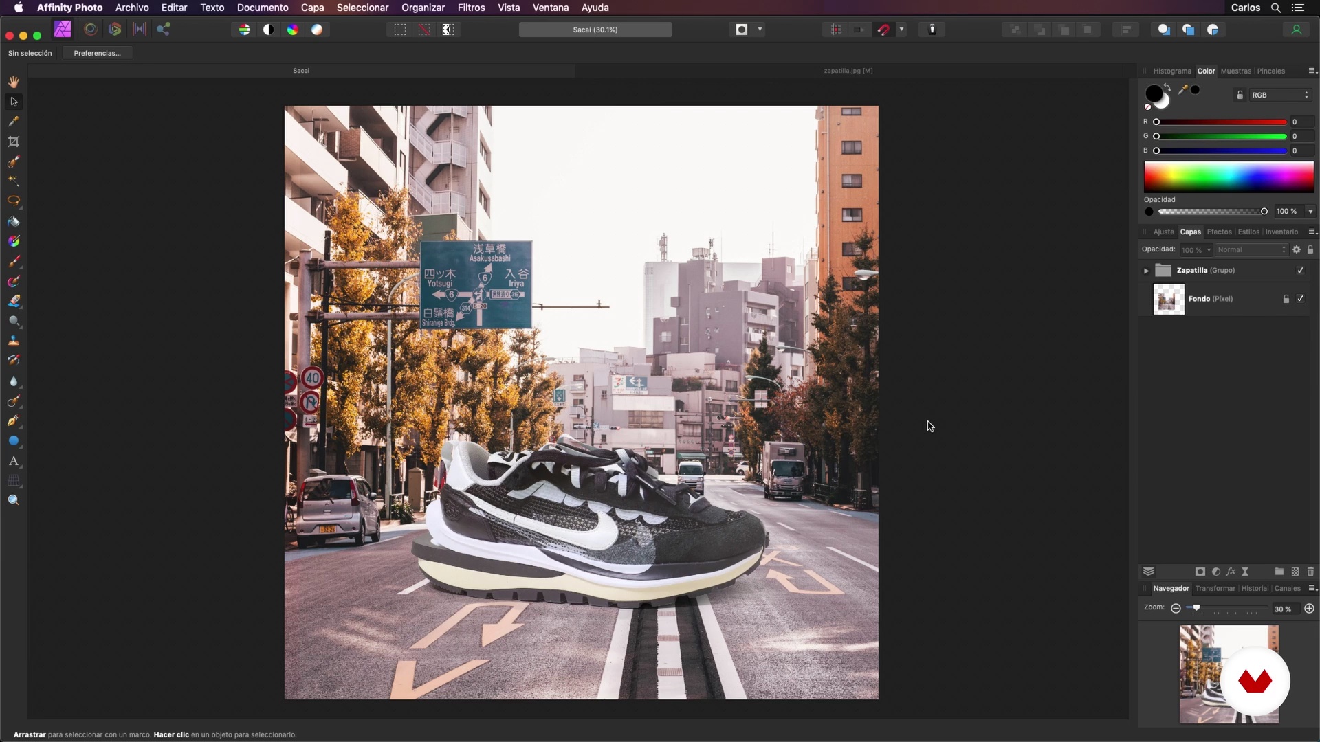The width and height of the screenshot is (1320, 742).
Task: Add new pixel layer checkered icon
Action: 1295,572
